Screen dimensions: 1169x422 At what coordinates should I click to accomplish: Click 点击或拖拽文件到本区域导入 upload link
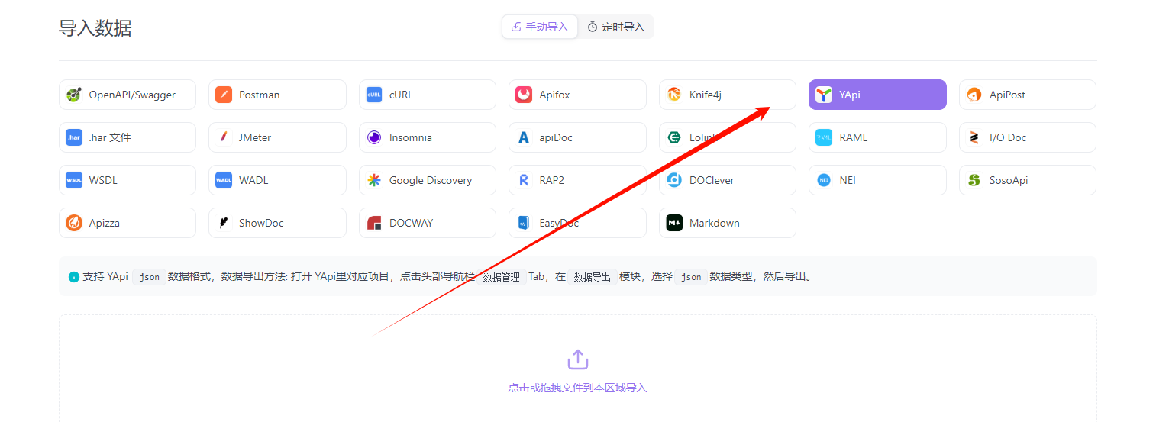point(577,388)
